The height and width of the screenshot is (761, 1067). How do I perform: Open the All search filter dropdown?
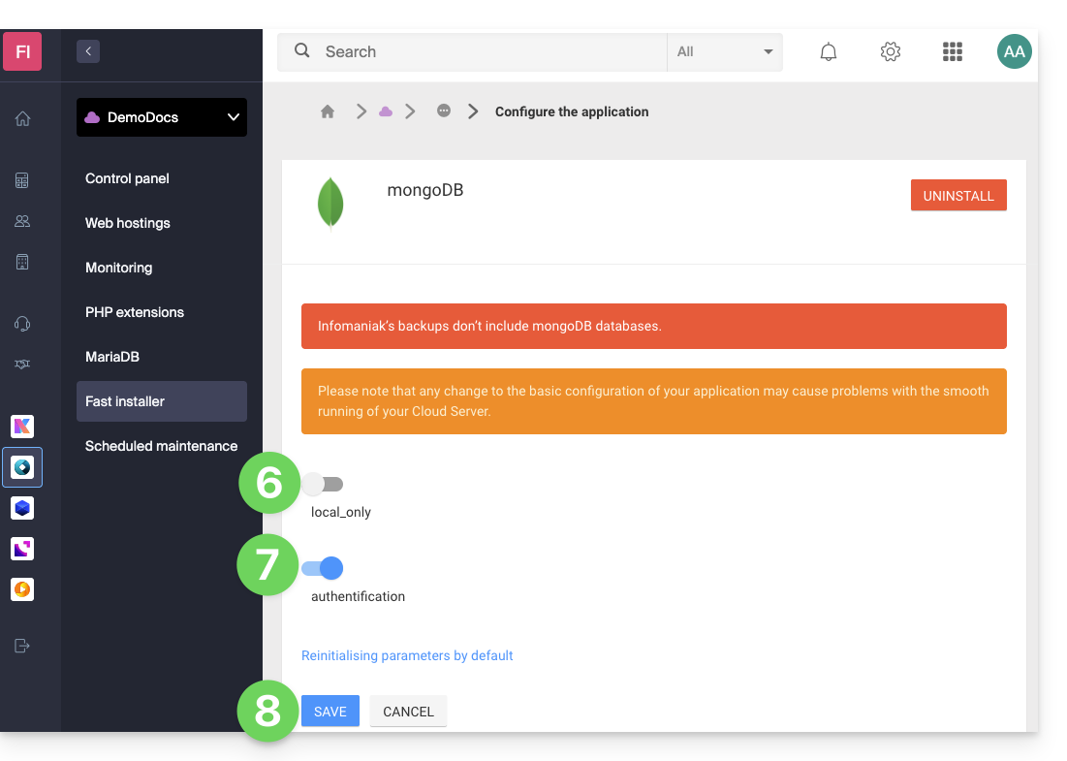tap(724, 52)
